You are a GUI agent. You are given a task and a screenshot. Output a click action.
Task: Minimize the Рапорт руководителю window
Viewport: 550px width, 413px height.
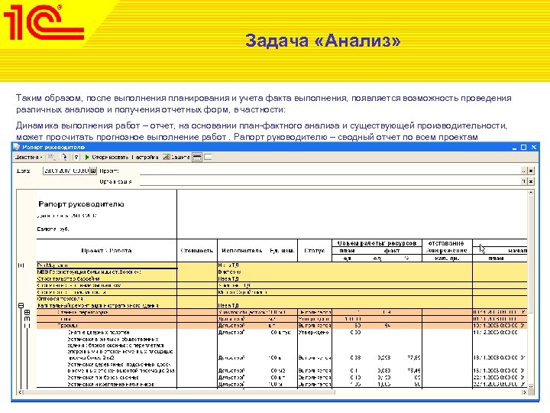coord(515,148)
